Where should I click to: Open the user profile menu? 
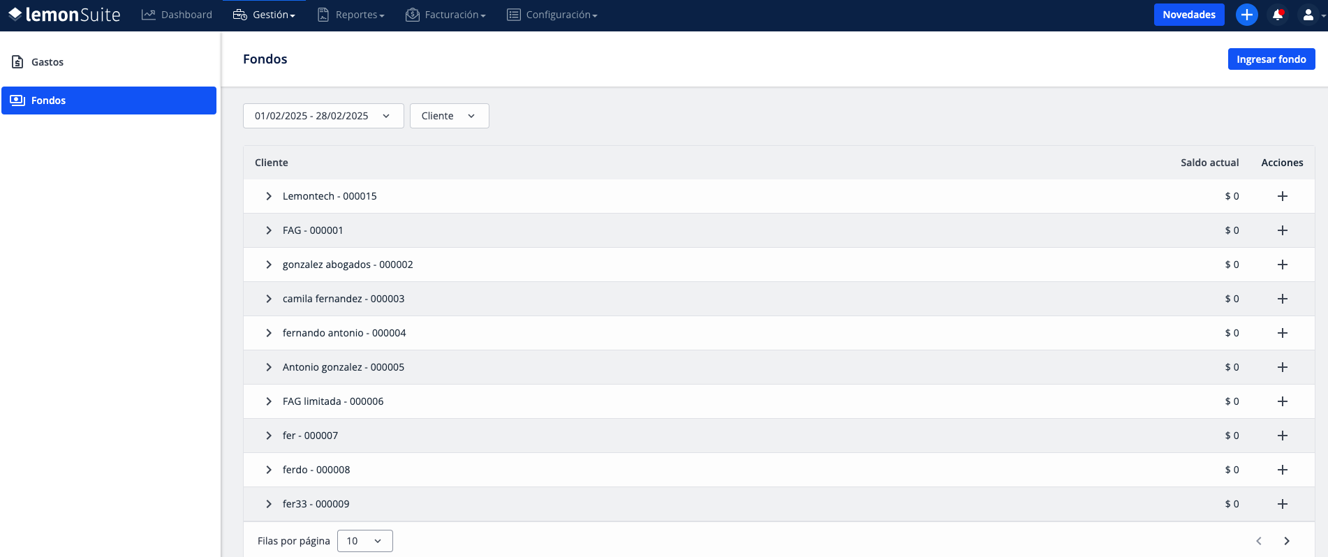pos(1311,15)
